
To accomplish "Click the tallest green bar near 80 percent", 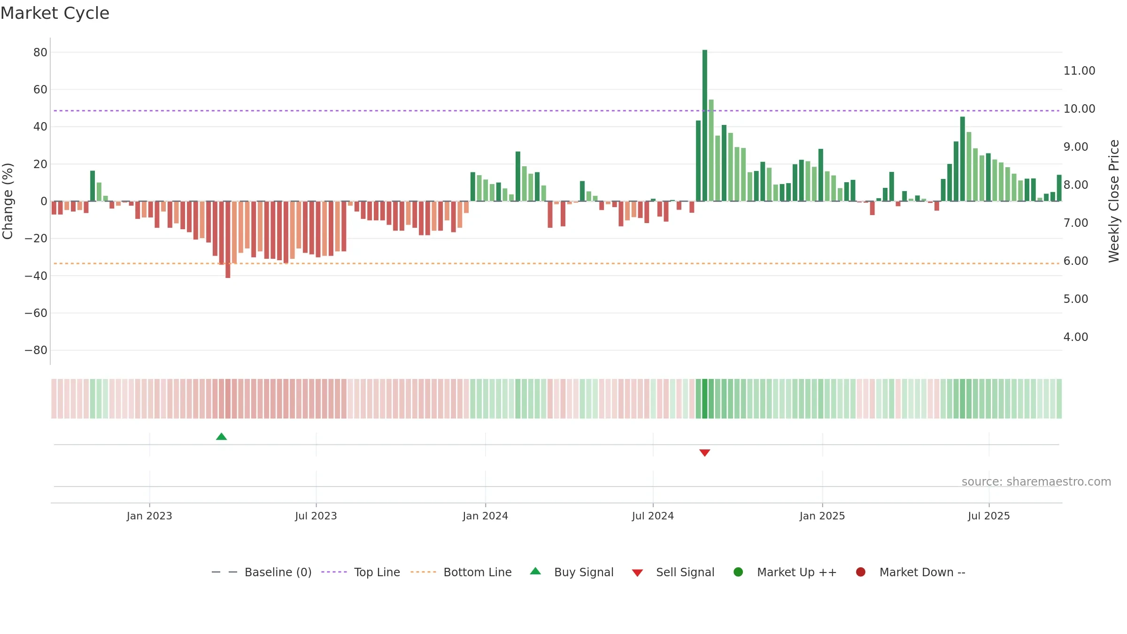I will click(705, 125).
